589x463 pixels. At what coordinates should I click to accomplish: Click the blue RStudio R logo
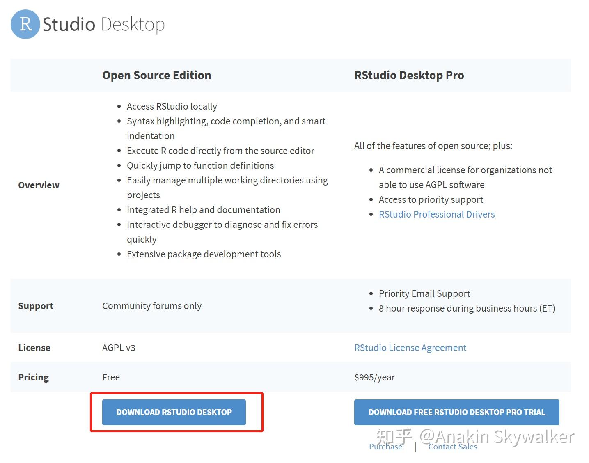pyautogui.click(x=25, y=24)
